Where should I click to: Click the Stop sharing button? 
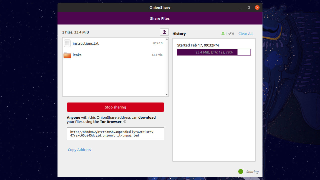click(115, 107)
